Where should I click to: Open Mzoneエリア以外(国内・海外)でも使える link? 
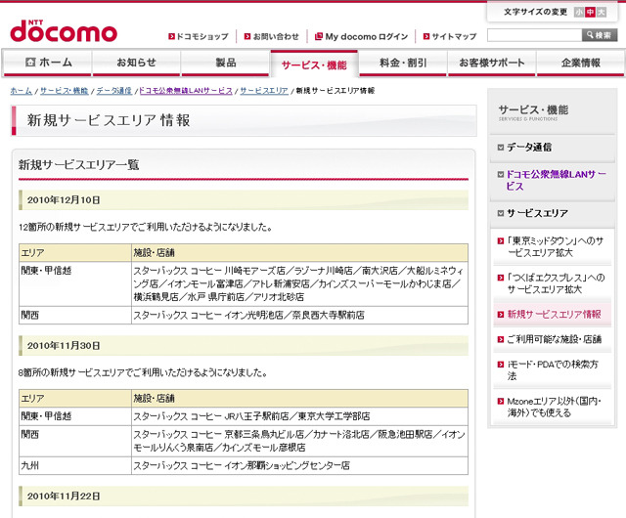pos(555,407)
